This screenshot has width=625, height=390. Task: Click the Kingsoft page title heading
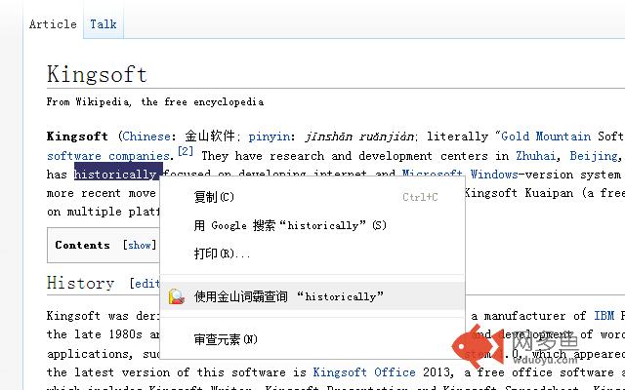click(97, 74)
